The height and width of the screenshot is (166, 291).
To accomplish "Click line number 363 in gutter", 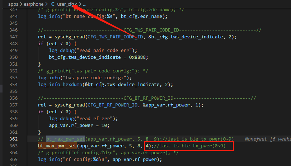I will point(14,146).
